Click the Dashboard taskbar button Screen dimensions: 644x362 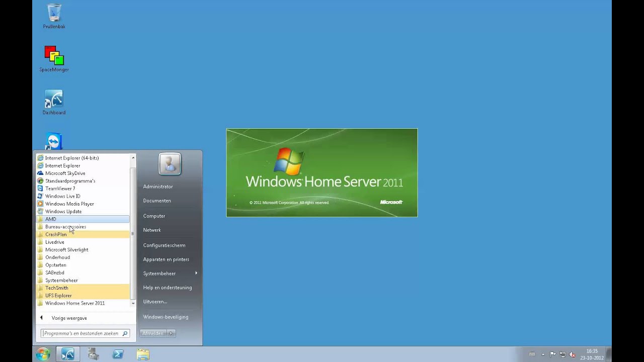67,354
